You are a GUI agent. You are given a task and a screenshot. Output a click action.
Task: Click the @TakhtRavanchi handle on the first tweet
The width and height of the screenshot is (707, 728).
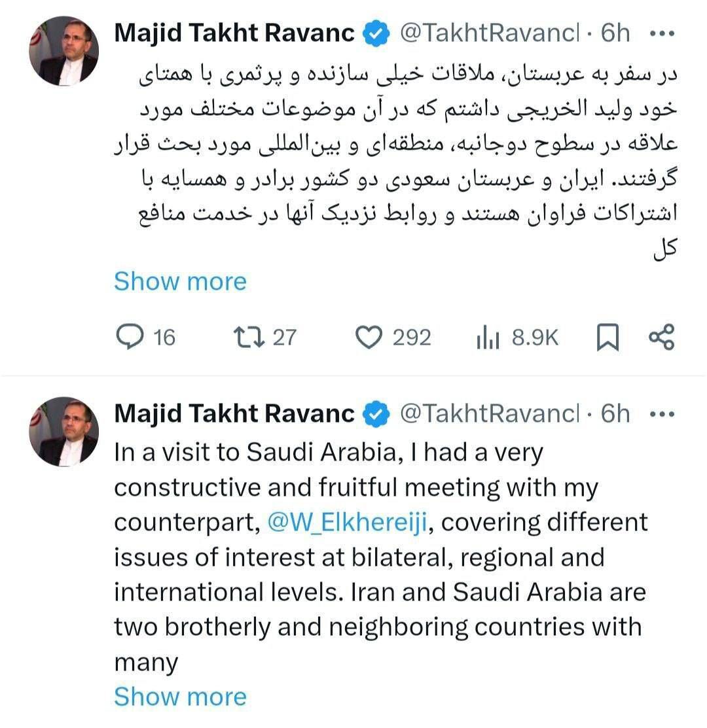(489, 33)
